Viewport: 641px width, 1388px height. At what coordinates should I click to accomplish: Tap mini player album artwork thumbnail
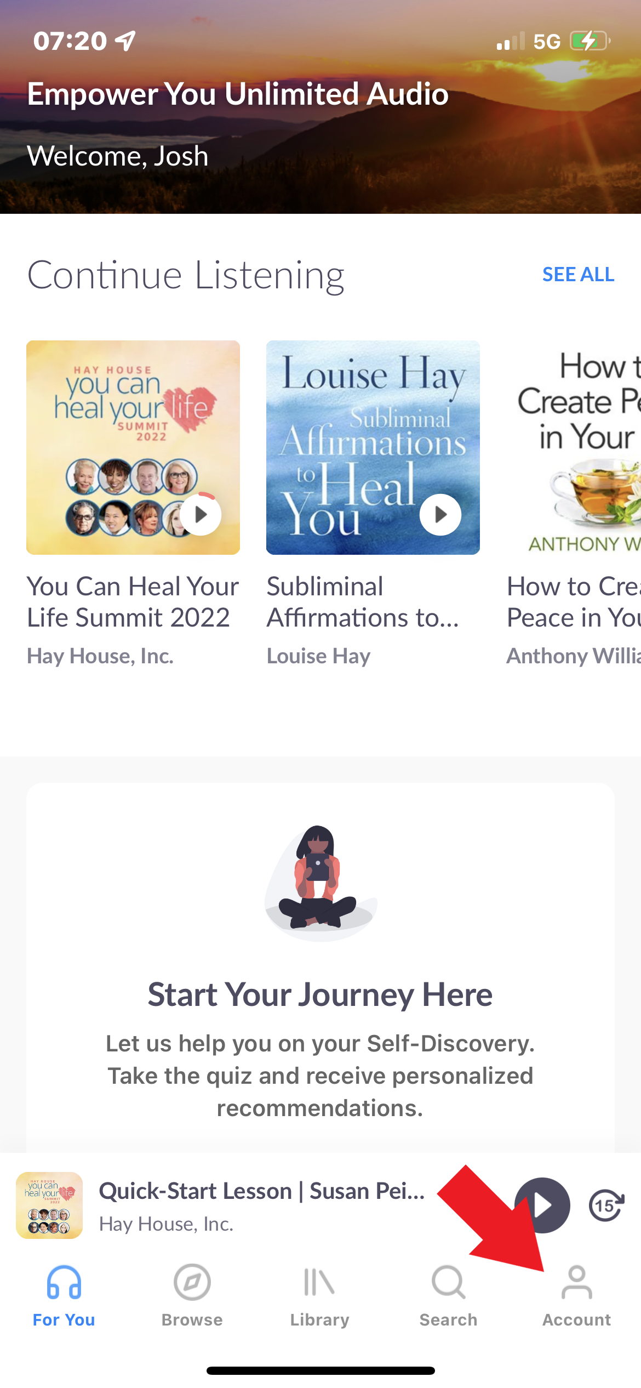(x=49, y=1205)
